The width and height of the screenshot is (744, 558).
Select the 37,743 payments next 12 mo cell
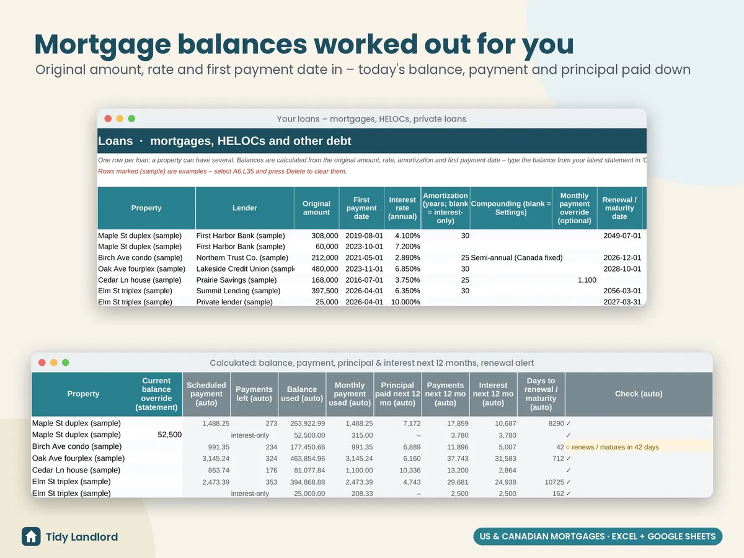[445, 458]
